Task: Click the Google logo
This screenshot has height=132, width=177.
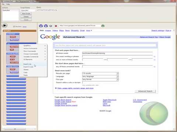Action: (x=50, y=37)
